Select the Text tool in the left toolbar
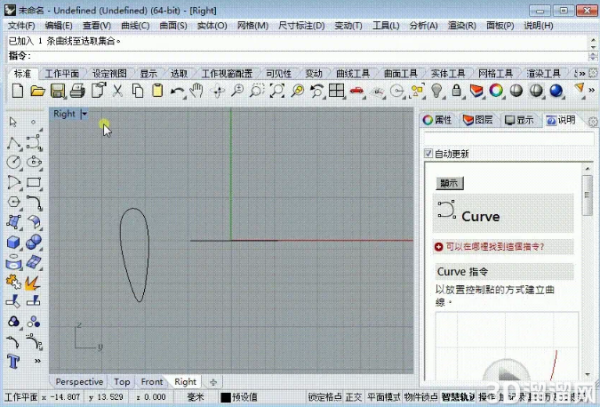600x407 pixels. click(13, 361)
